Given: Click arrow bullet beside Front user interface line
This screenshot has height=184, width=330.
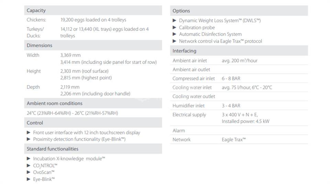Looking at the screenshot, I should pyautogui.click(x=29, y=133).
